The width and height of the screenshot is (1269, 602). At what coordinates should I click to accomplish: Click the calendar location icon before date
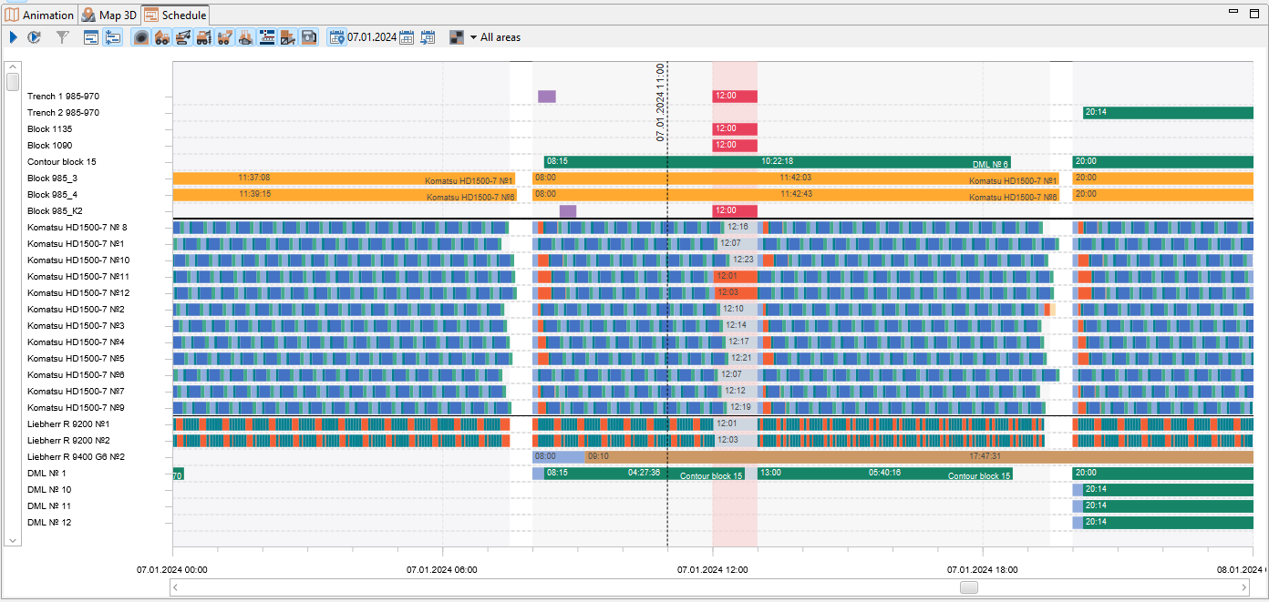coord(336,37)
